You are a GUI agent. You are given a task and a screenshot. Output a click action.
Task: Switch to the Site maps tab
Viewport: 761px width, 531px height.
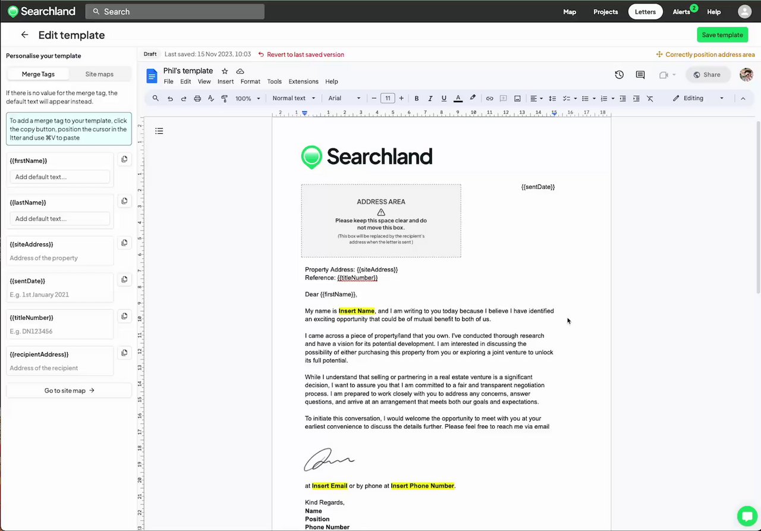coord(99,74)
